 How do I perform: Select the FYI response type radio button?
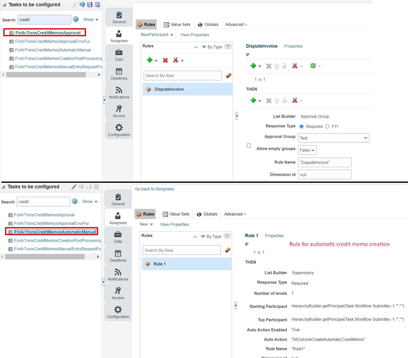[x=327, y=126]
